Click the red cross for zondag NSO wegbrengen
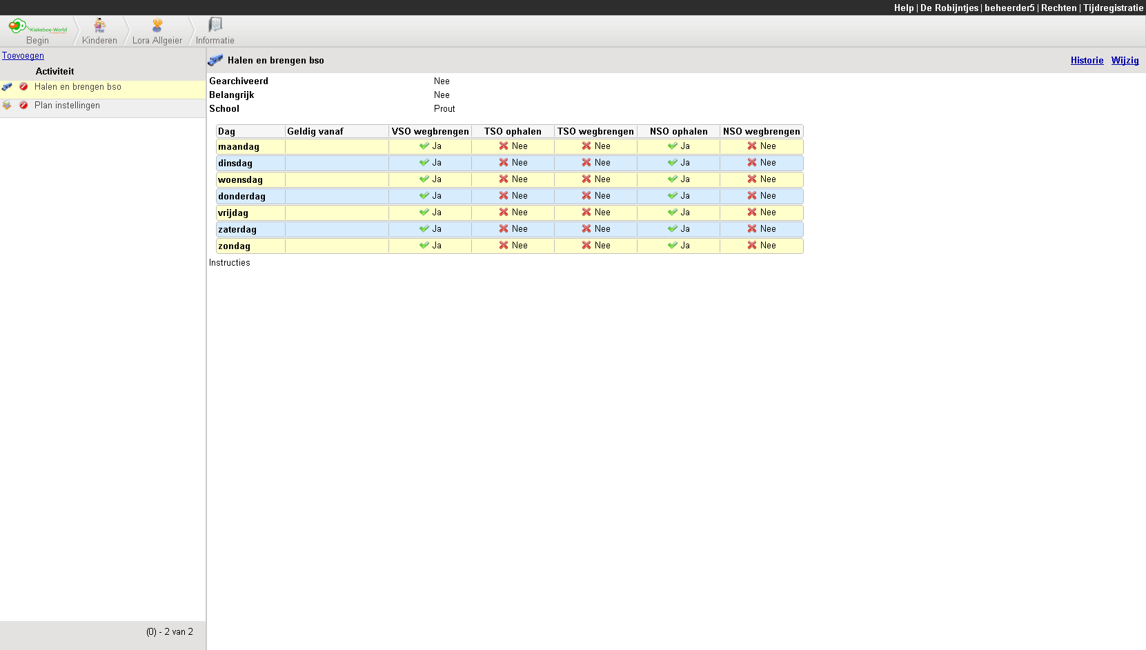The width and height of the screenshot is (1146, 650). pos(752,246)
